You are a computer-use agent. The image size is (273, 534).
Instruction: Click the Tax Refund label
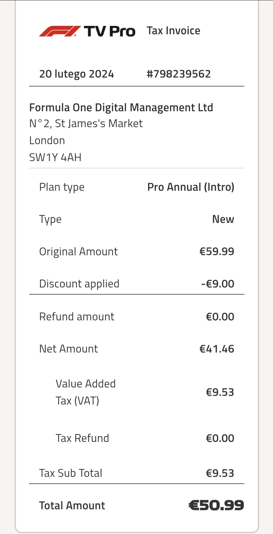pyautogui.click(x=82, y=438)
